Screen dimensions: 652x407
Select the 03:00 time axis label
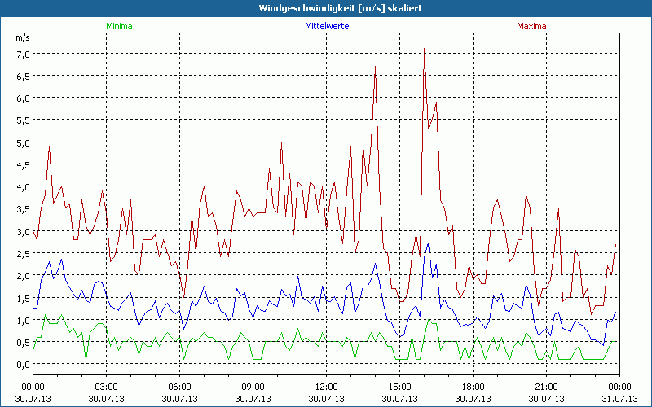click(x=106, y=387)
